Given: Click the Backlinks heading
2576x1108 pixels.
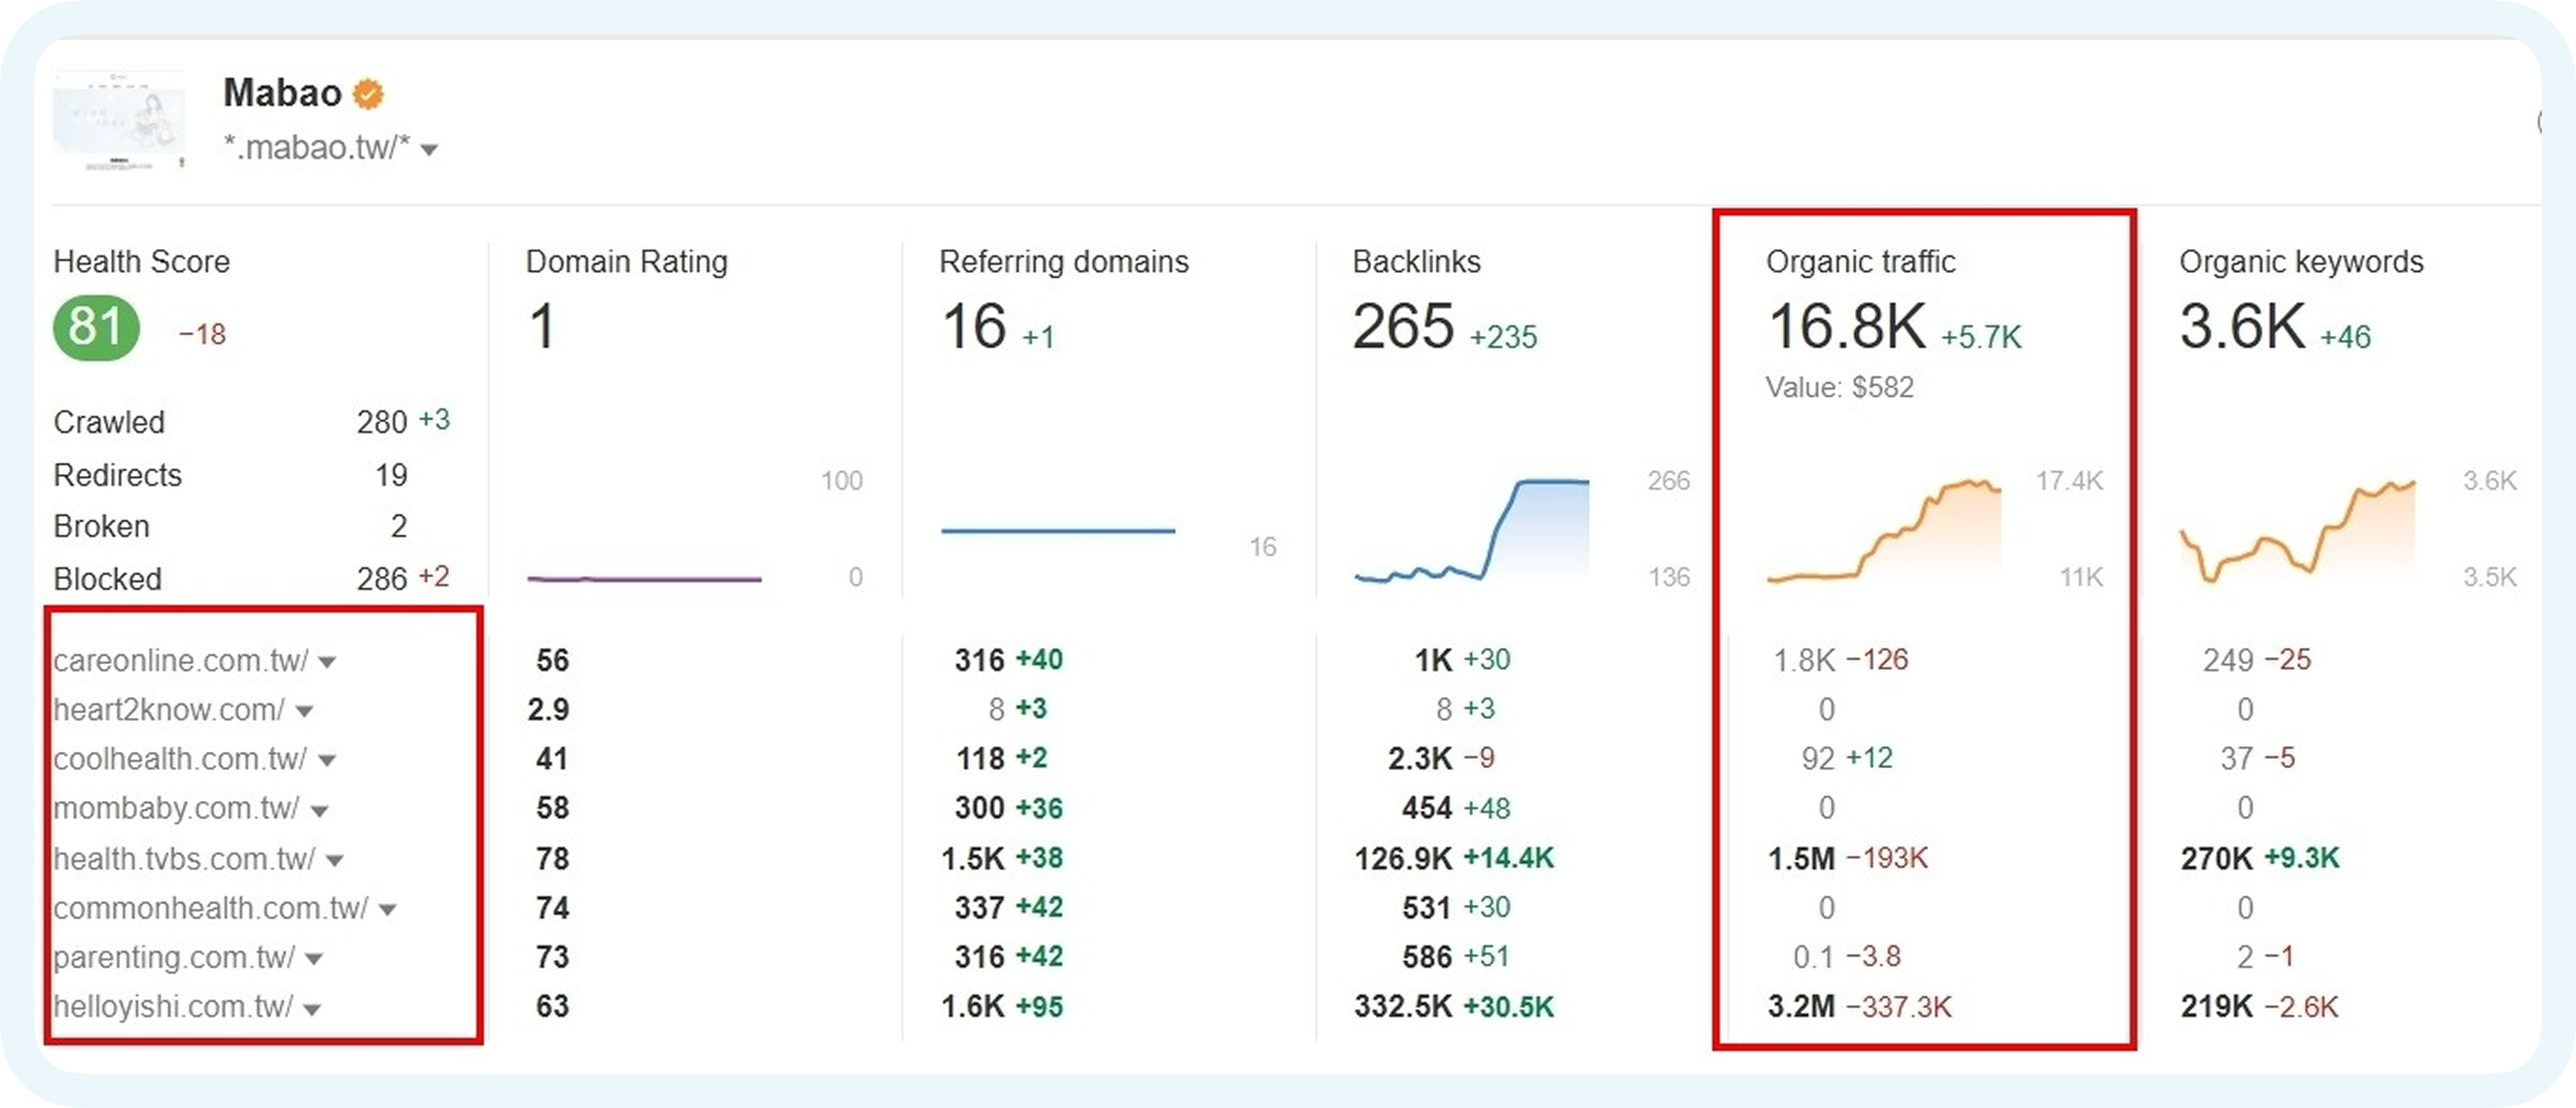Looking at the screenshot, I should [x=1416, y=262].
